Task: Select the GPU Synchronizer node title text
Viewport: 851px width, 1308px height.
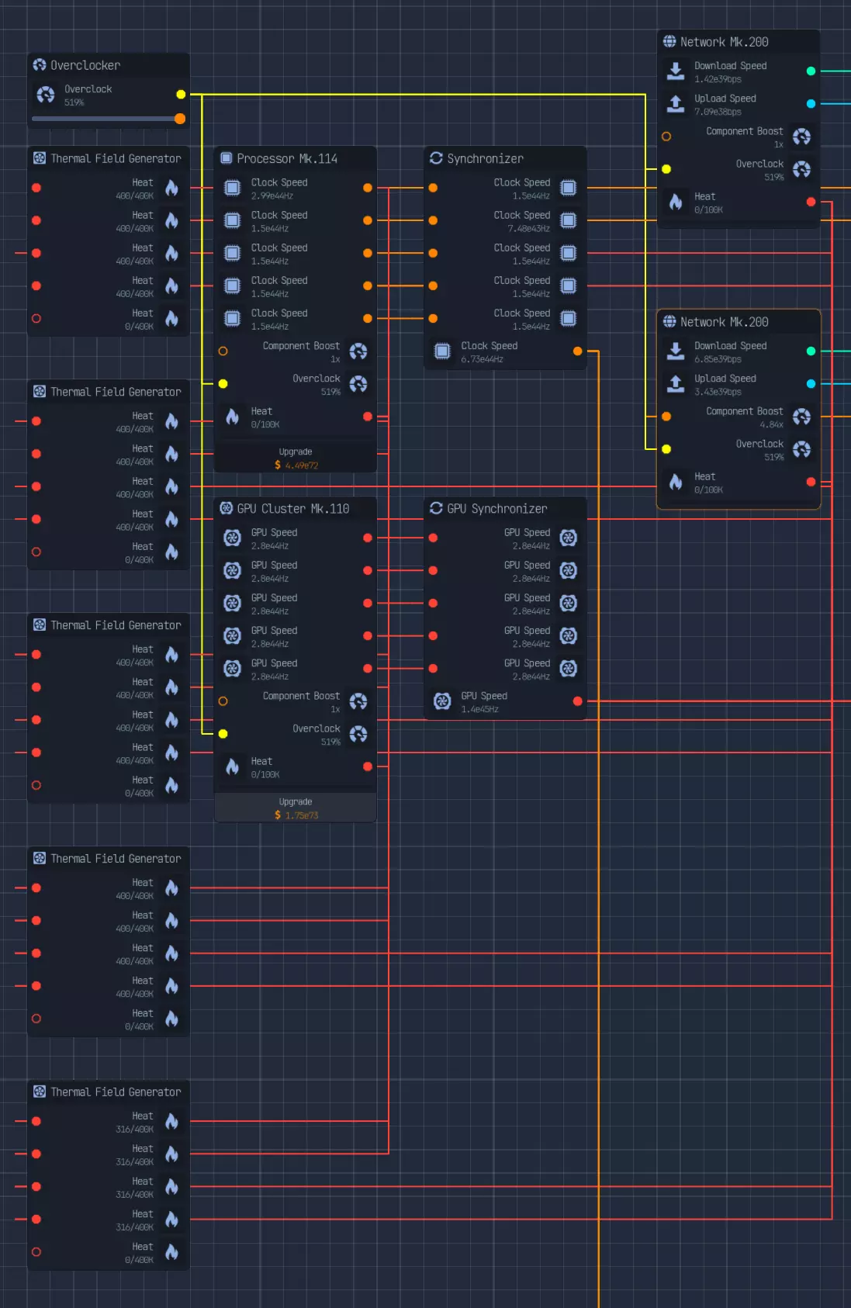Action: (x=497, y=508)
